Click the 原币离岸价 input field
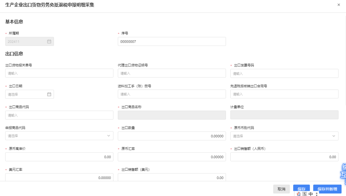This screenshot has height=196, width=346. pyautogui.click(x=59, y=157)
